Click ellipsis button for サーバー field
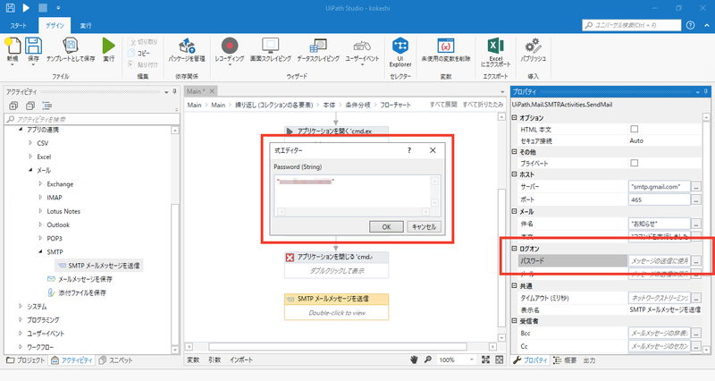Image resolution: width=715 pixels, height=381 pixels. point(696,187)
